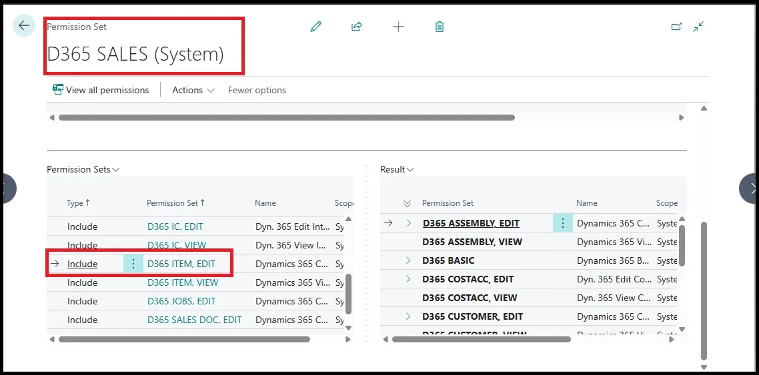Select D365 COSTACC, VIEW in Result grid
This screenshot has width=759, height=375.
[x=470, y=298]
